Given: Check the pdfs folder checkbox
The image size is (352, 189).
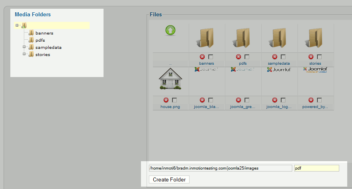Looking at the screenshot, I should click(247, 57).
